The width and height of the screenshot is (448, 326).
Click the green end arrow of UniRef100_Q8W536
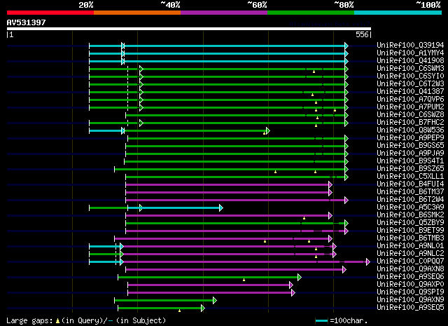[x=267, y=131]
